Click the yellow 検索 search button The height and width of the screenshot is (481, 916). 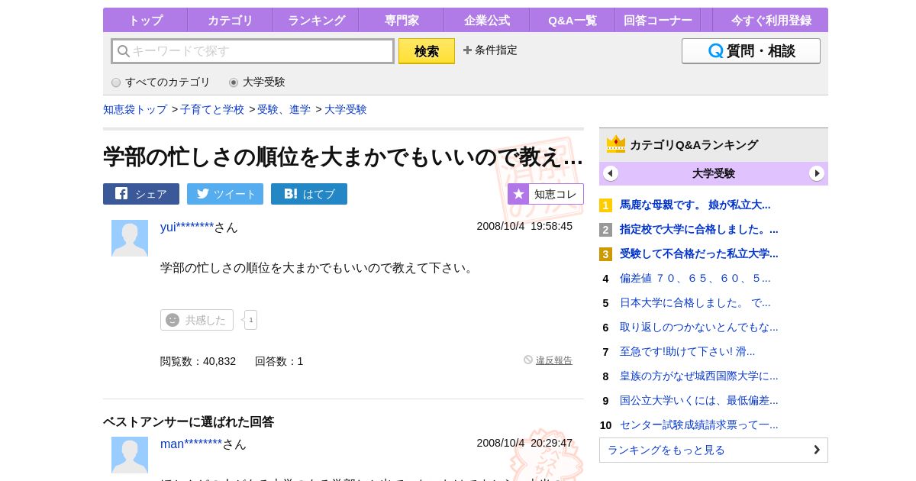pos(427,51)
